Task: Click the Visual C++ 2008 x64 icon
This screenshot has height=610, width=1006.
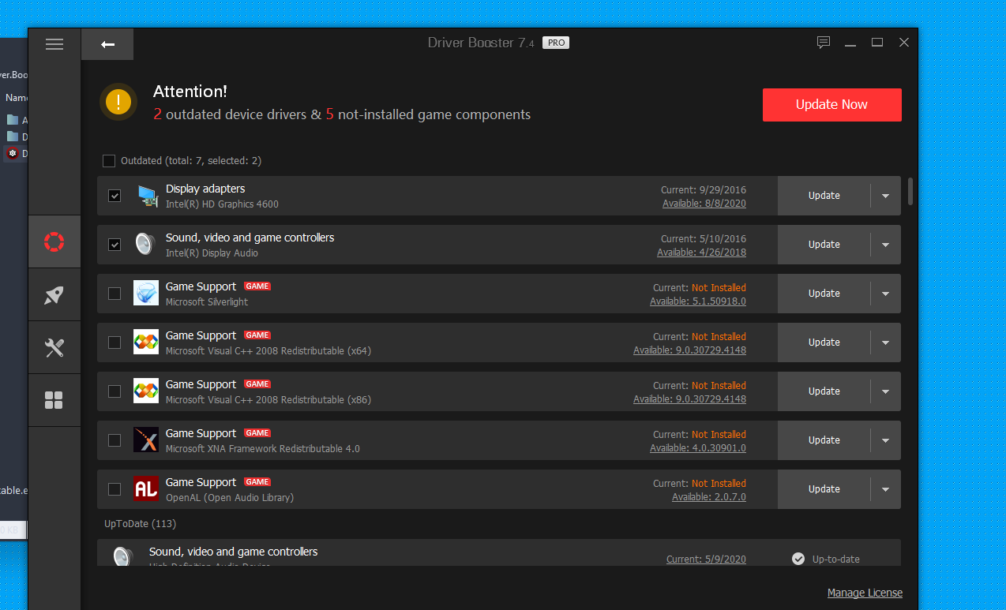Action: [x=146, y=342]
